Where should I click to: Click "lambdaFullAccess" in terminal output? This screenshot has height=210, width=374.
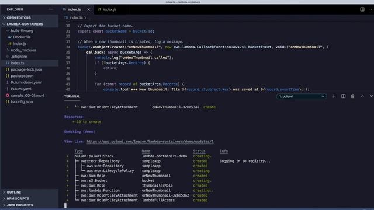tap(158, 200)
